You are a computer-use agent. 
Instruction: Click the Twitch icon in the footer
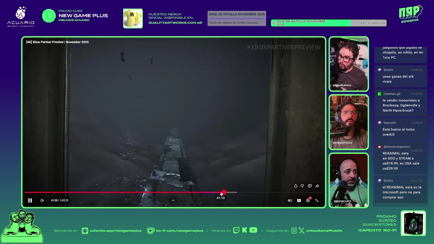click(236, 230)
